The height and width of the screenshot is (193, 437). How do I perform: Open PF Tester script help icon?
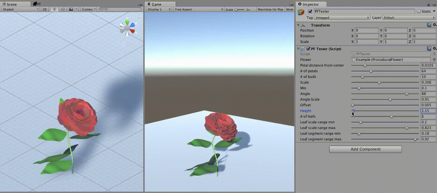[429, 49]
